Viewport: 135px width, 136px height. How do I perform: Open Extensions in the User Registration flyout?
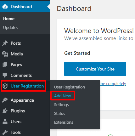(64, 122)
